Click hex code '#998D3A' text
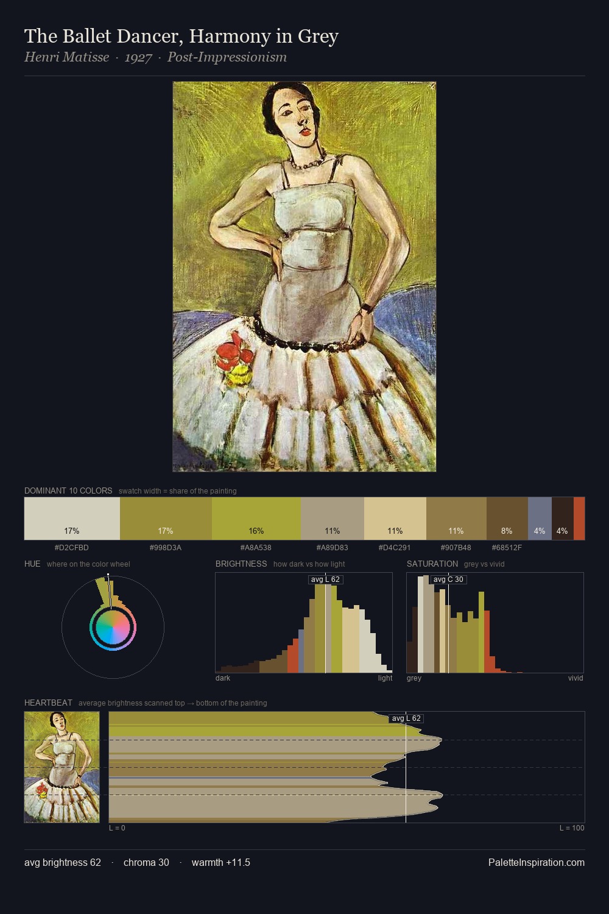This screenshot has height=914, width=609. click(x=166, y=548)
